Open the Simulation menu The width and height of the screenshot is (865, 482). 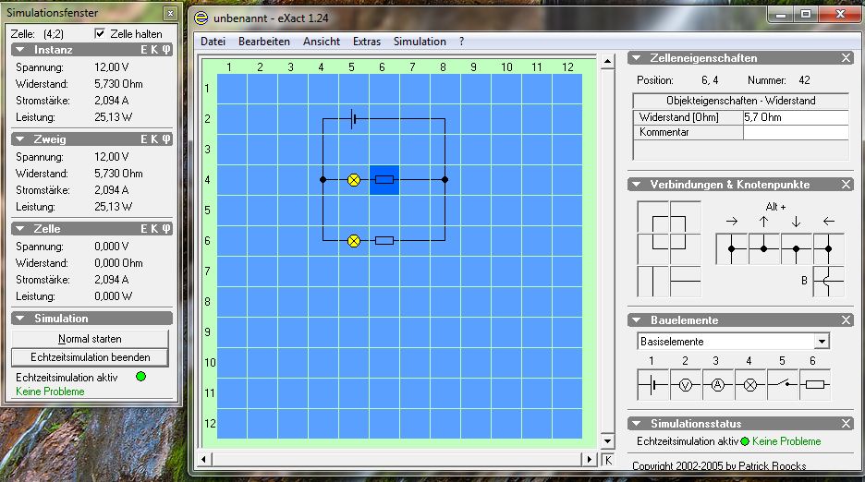(x=420, y=42)
